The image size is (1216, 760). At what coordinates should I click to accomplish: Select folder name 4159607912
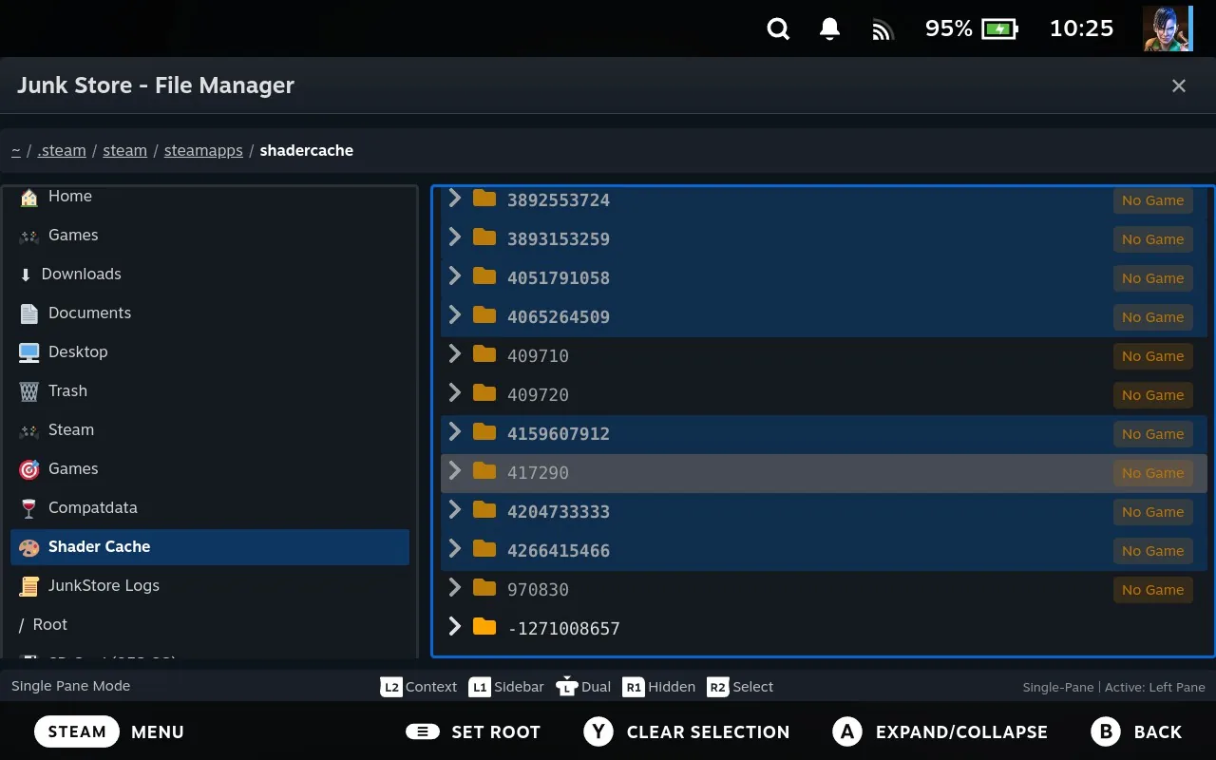pyautogui.click(x=559, y=434)
